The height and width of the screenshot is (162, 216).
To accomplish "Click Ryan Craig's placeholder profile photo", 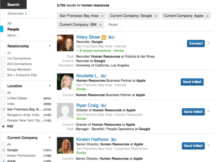I will 65,111.
